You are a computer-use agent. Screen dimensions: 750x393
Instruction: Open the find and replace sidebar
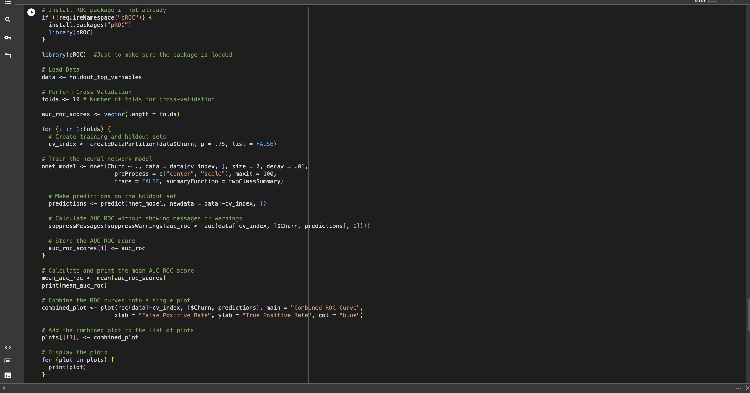[x=8, y=20]
